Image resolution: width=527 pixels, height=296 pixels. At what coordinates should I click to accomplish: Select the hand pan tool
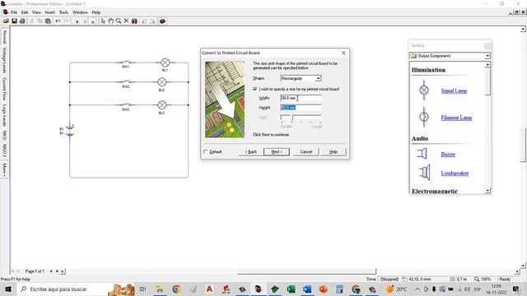coord(110,21)
